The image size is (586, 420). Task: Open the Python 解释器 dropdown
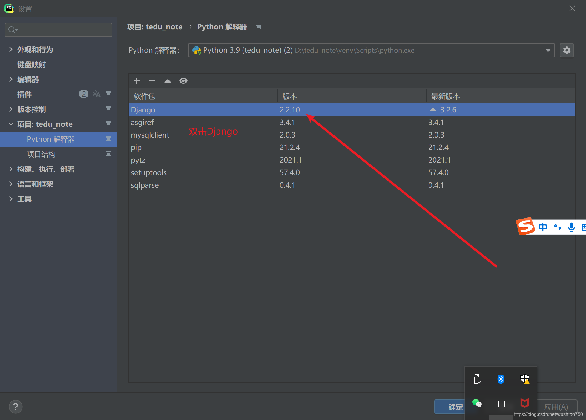[548, 50]
